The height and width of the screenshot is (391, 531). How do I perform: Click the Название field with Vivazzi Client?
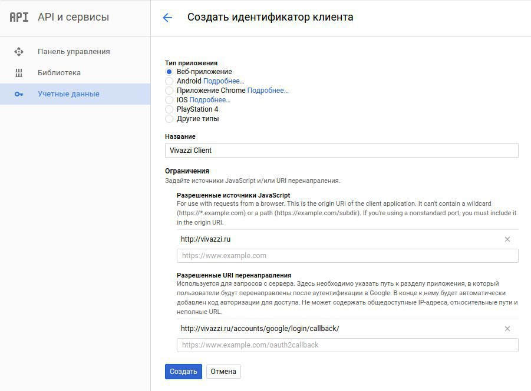click(341, 151)
